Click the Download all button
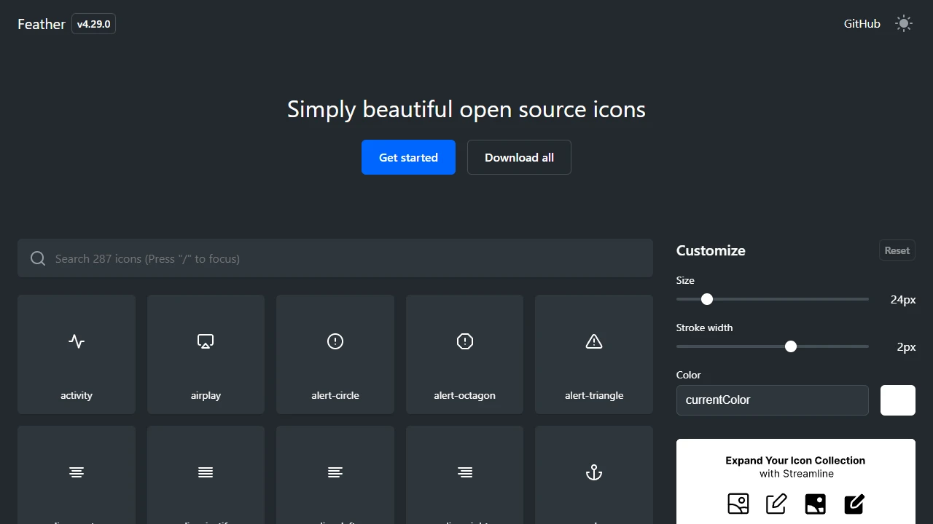933x524 pixels. [x=519, y=157]
